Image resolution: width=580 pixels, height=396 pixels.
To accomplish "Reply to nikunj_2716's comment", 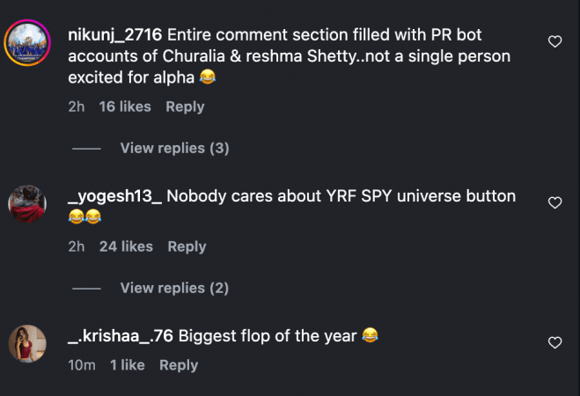I will click(185, 106).
